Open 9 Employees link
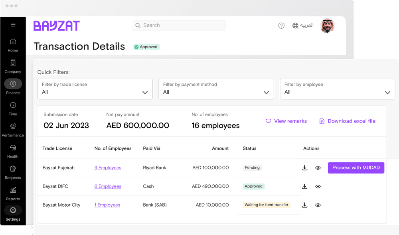Viewport: 399px width, 235px height. click(x=108, y=168)
